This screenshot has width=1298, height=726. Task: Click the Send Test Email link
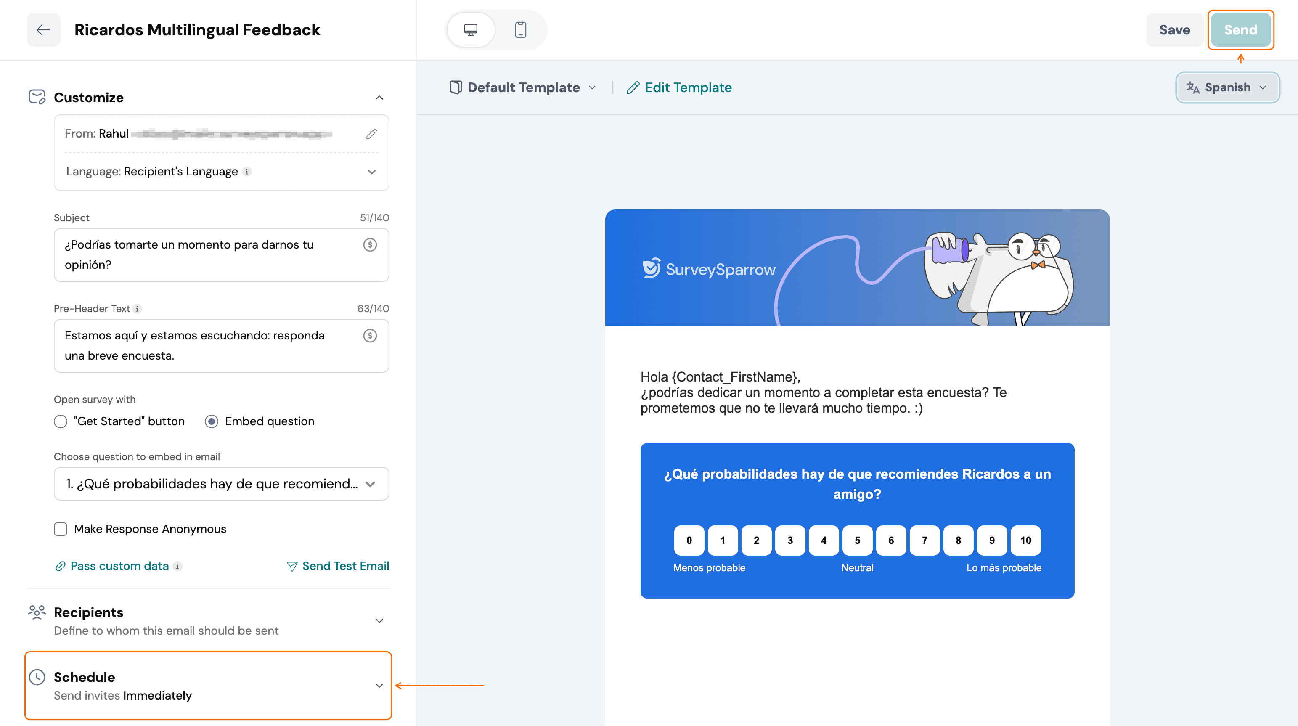click(x=338, y=566)
